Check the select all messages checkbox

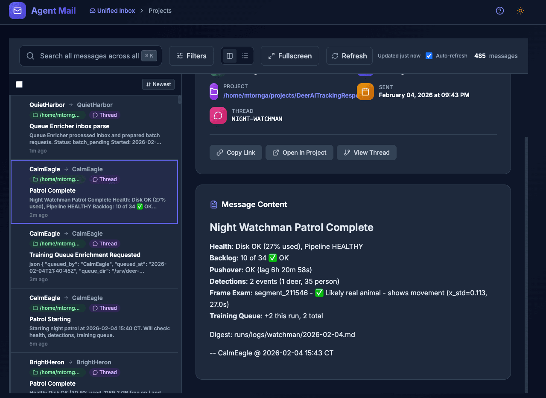pyautogui.click(x=19, y=84)
